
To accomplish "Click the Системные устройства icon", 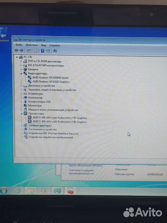I will click(x=26, y=129).
